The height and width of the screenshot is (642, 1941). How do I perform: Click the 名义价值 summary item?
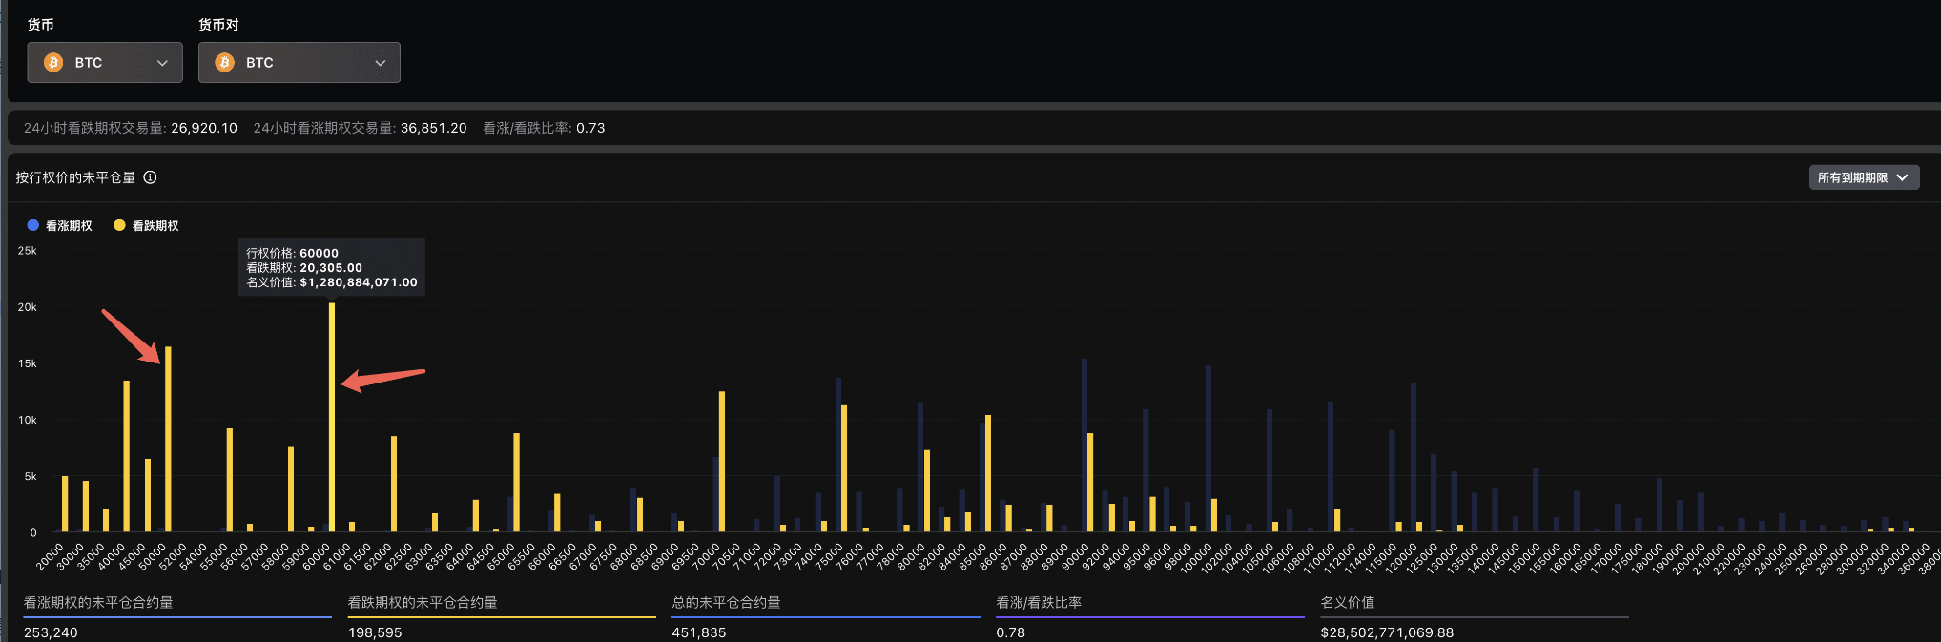(x=1347, y=603)
